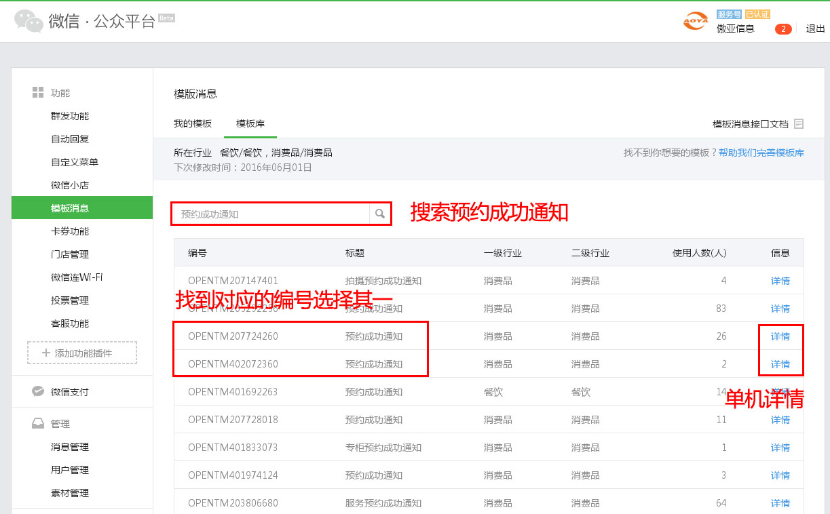Focus the template search input field
The image size is (830, 514).
point(271,214)
